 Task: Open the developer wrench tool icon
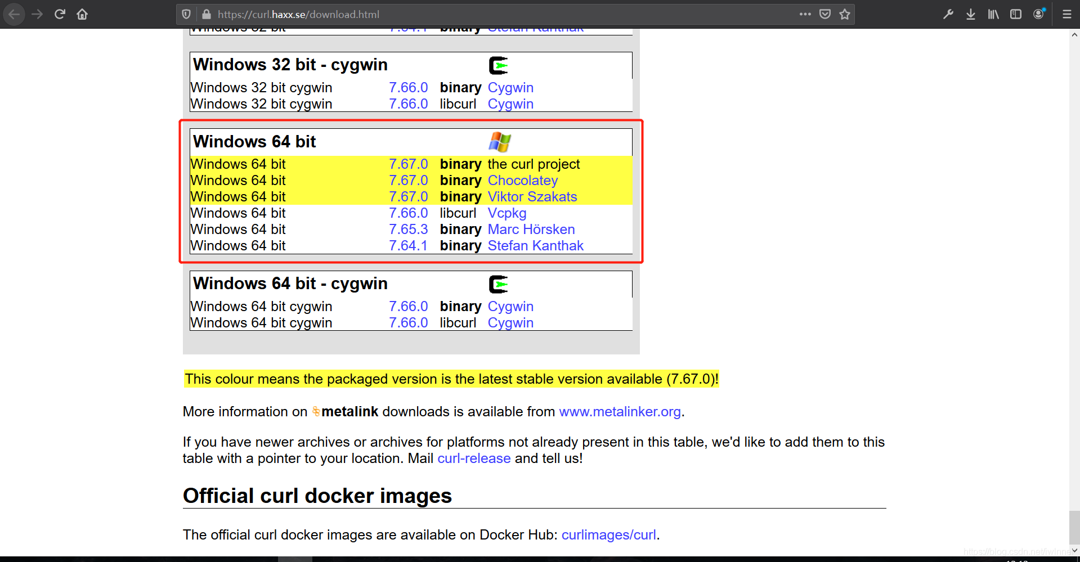[948, 14]
